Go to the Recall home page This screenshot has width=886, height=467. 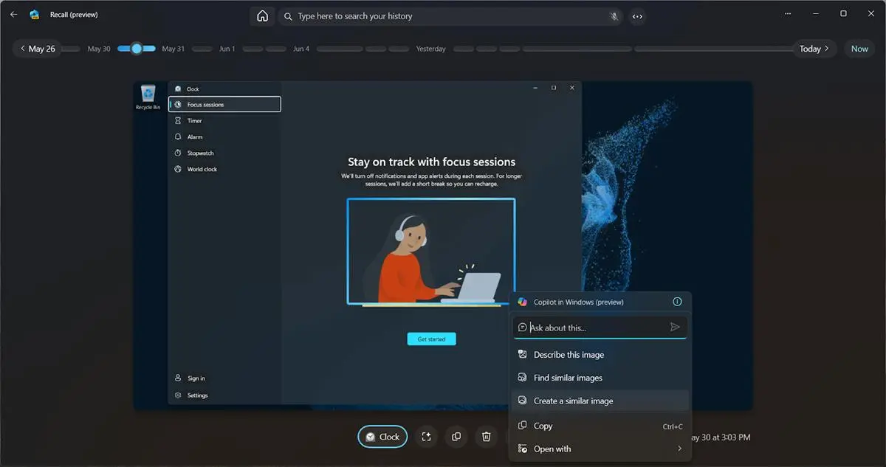pos(262,16)
